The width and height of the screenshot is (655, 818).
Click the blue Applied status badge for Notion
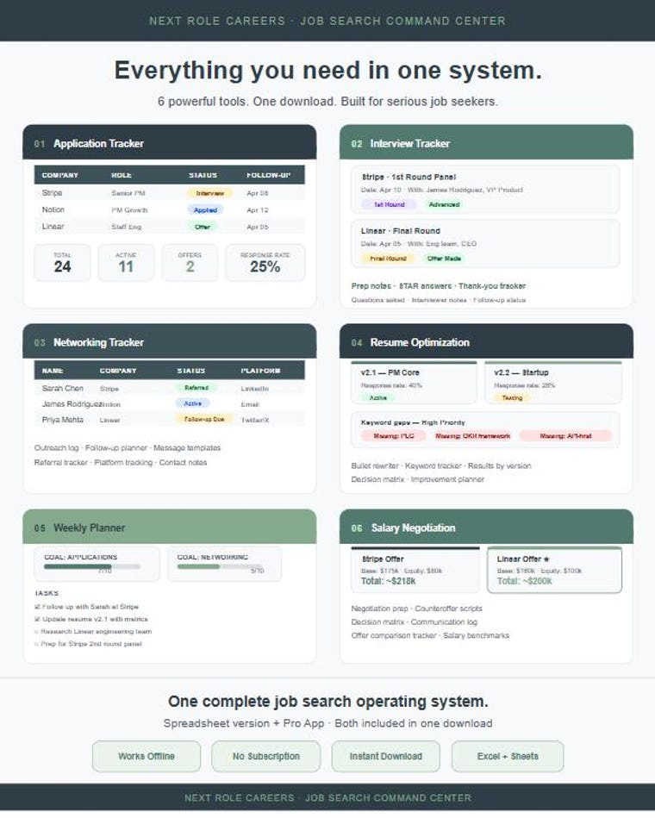point(205,209)
